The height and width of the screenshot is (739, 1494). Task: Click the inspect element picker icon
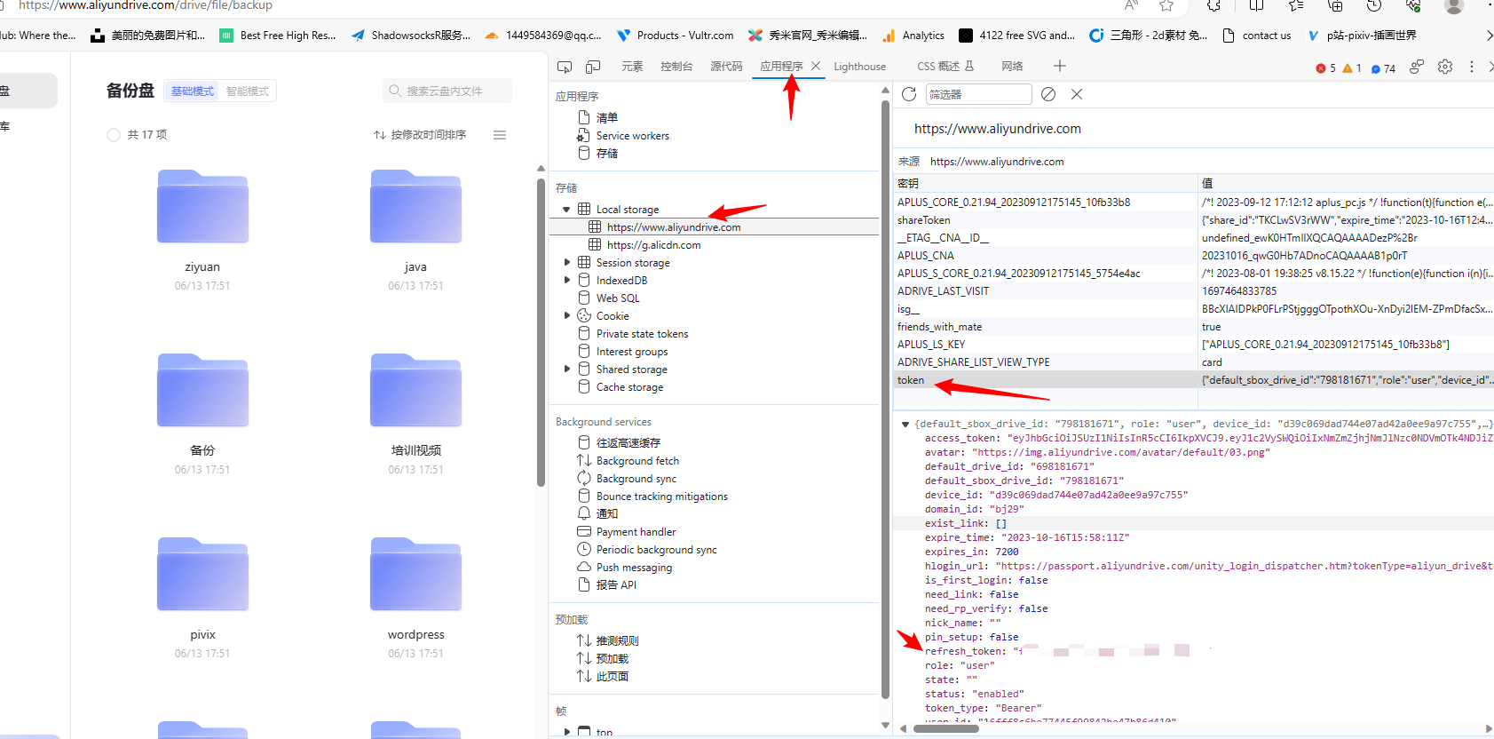point(565,67)
